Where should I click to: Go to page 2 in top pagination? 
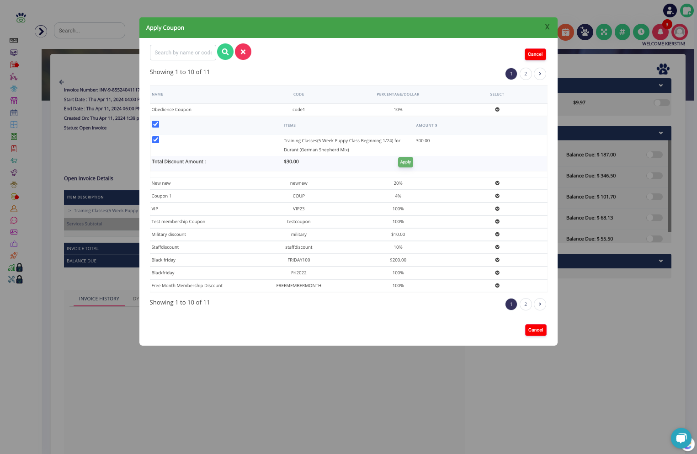[526, 74]
